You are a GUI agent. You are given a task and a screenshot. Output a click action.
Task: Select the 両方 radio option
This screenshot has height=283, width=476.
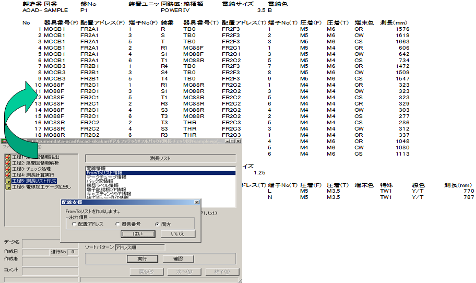(158, 223)
